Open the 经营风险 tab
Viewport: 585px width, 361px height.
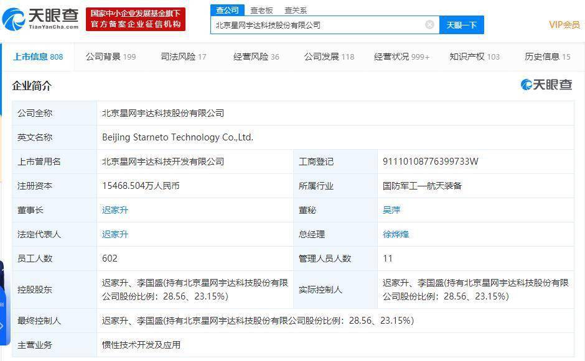pyautogui.click(x=252, y=55)
